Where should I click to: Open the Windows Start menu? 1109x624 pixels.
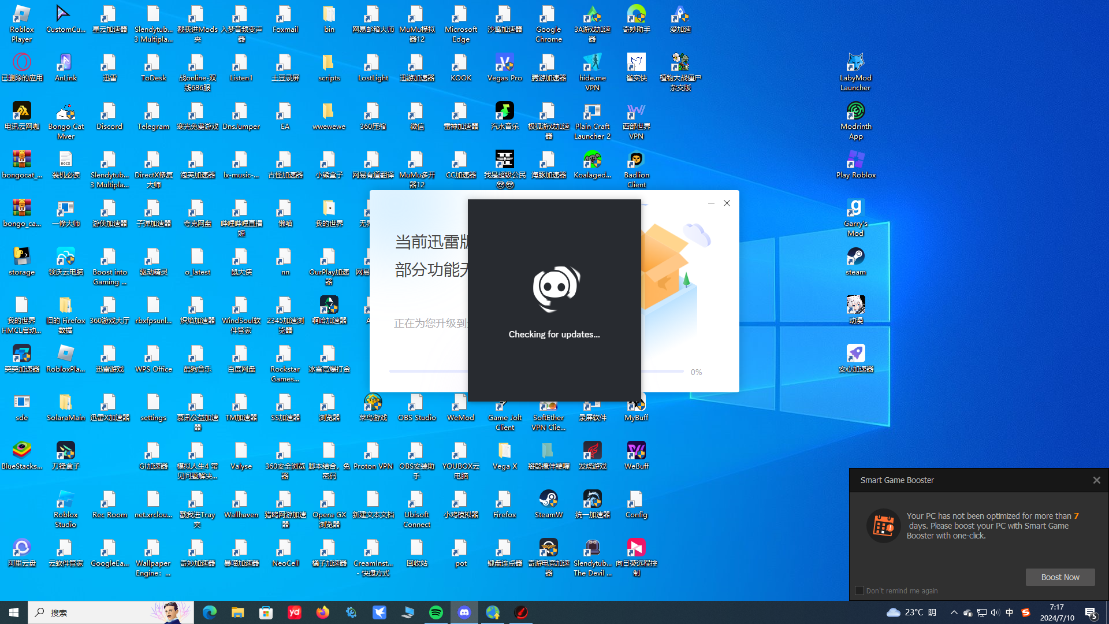point(14,612)
